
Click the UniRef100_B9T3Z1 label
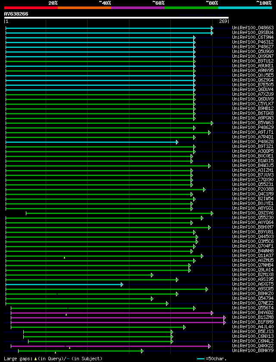tap(253, 146)
